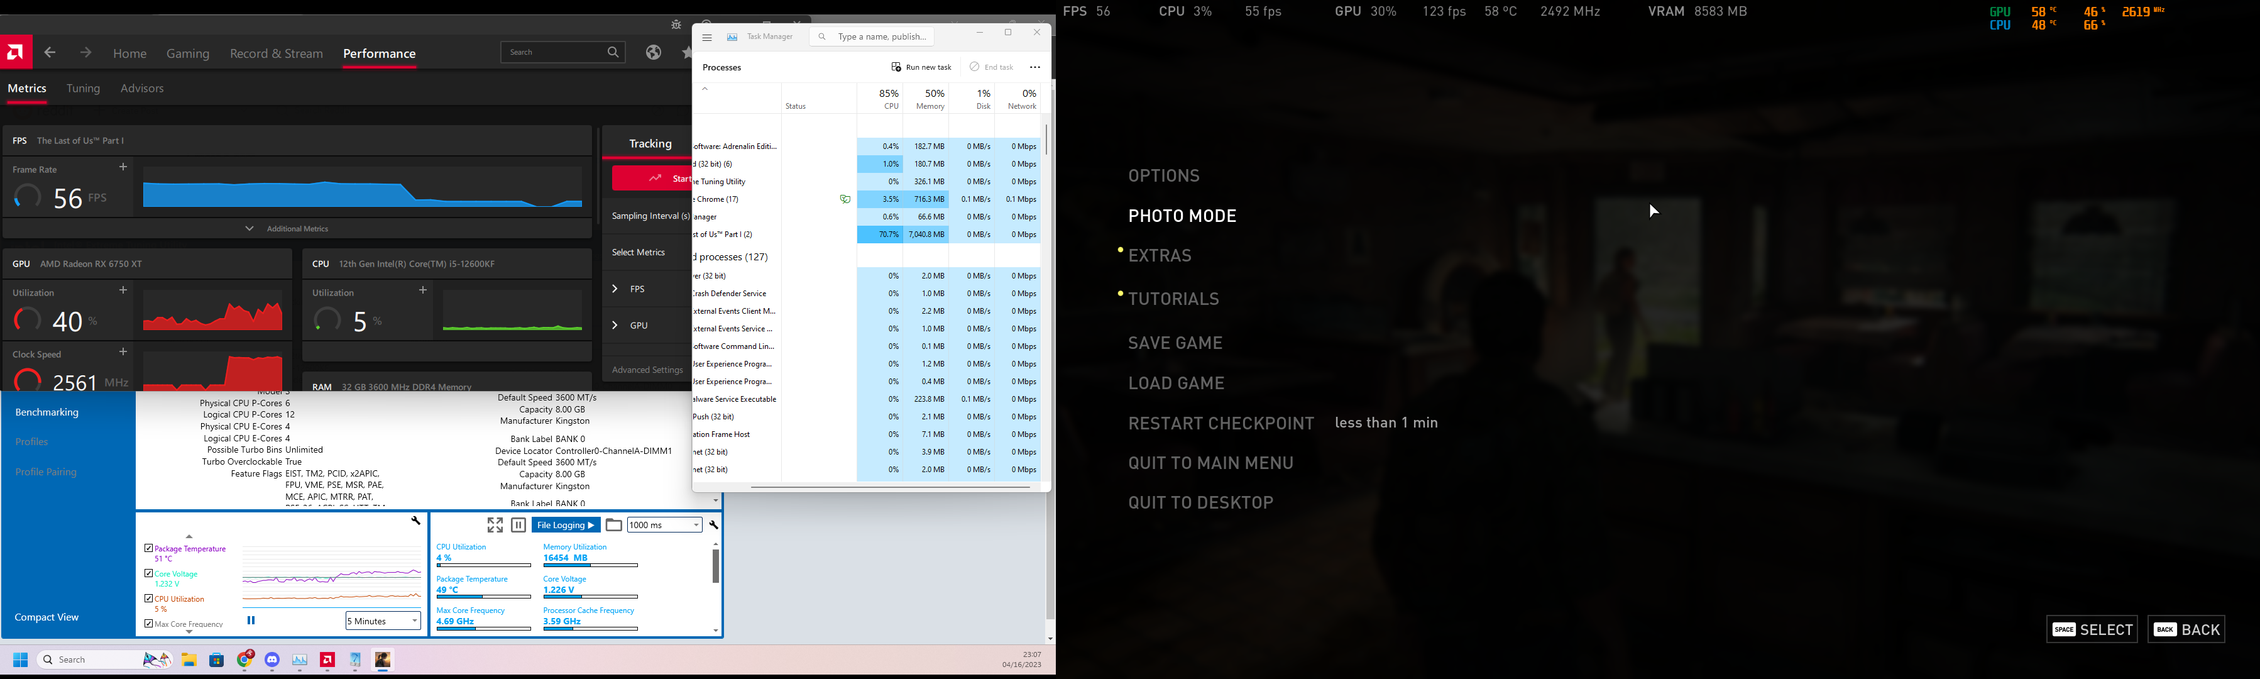Uncheck Package Temperature in XTU graph
This screenshot has height=679, width=2260.
coord(148,548)
